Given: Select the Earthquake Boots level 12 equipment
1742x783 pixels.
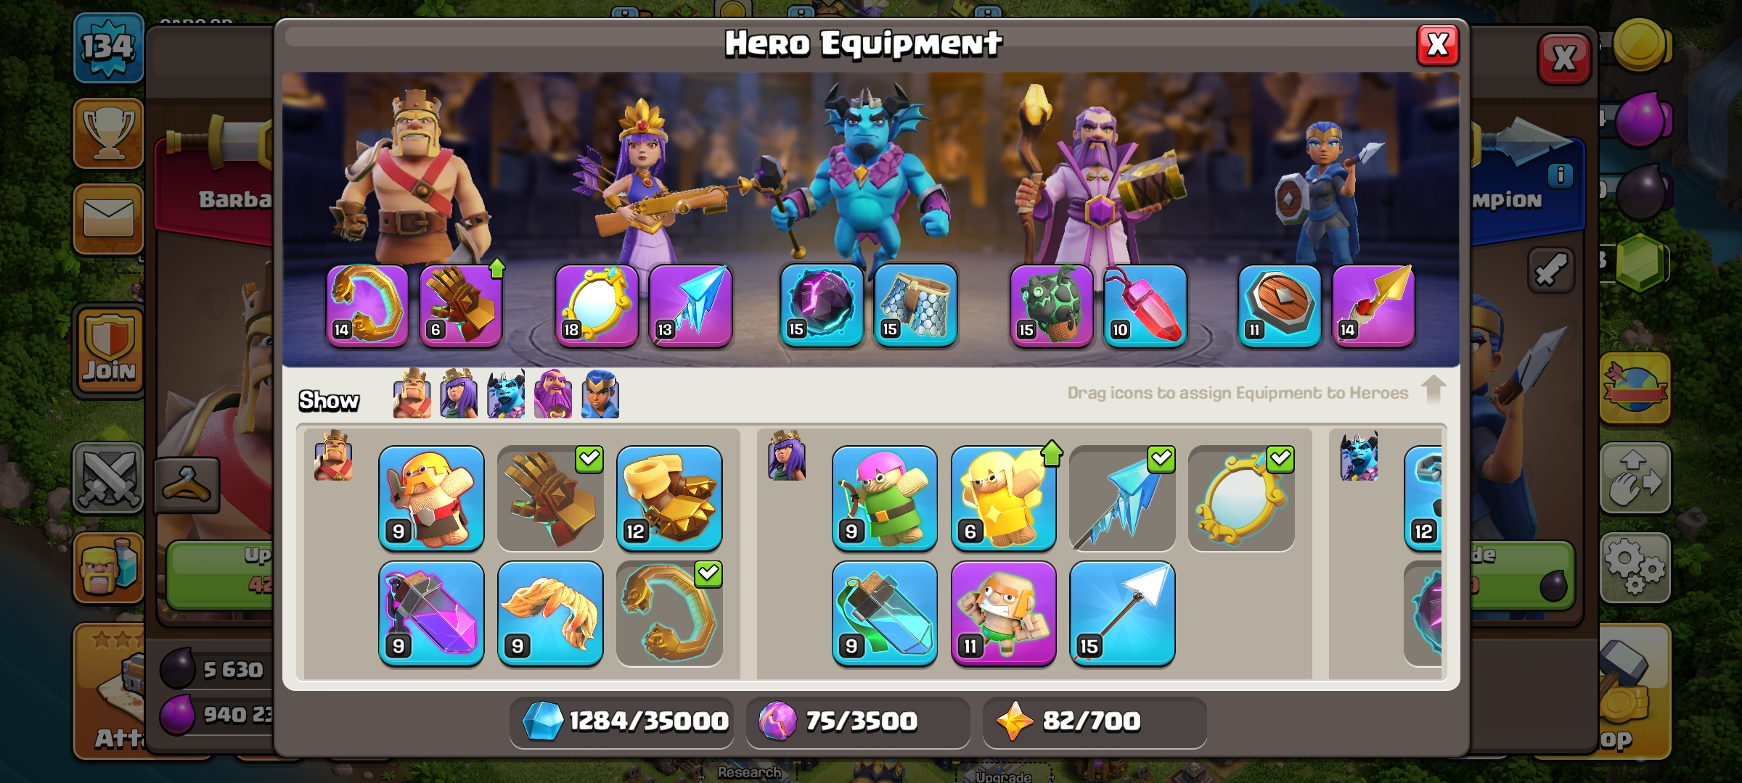Looking at the screenshot, I should point(669,499).
